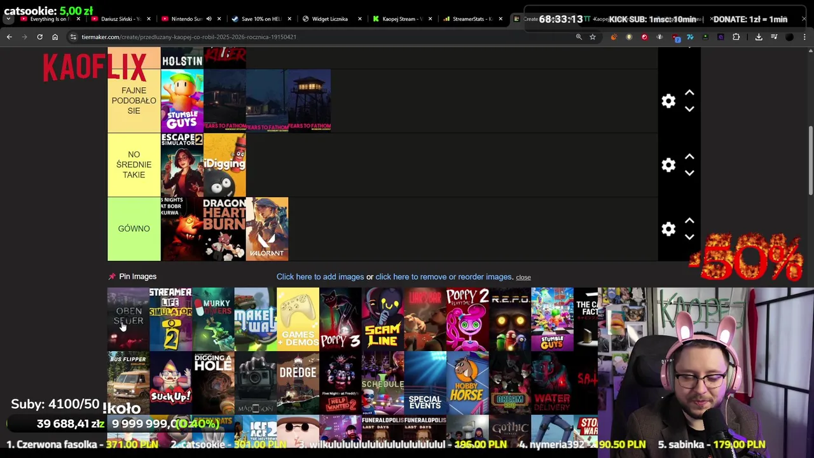This screenshot has width=814, height=458.
Task: Select Make Way image
Action: (255, 319)
